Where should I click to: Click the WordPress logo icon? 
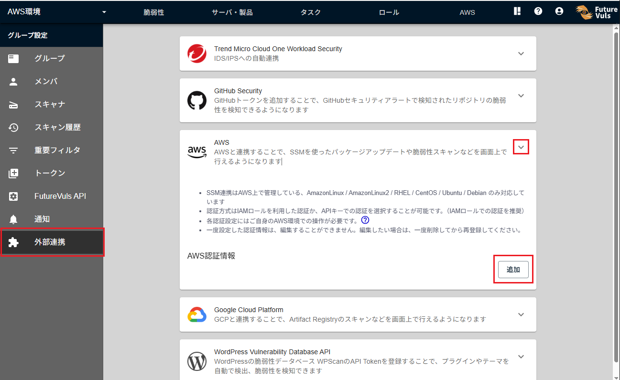(197, 361)
